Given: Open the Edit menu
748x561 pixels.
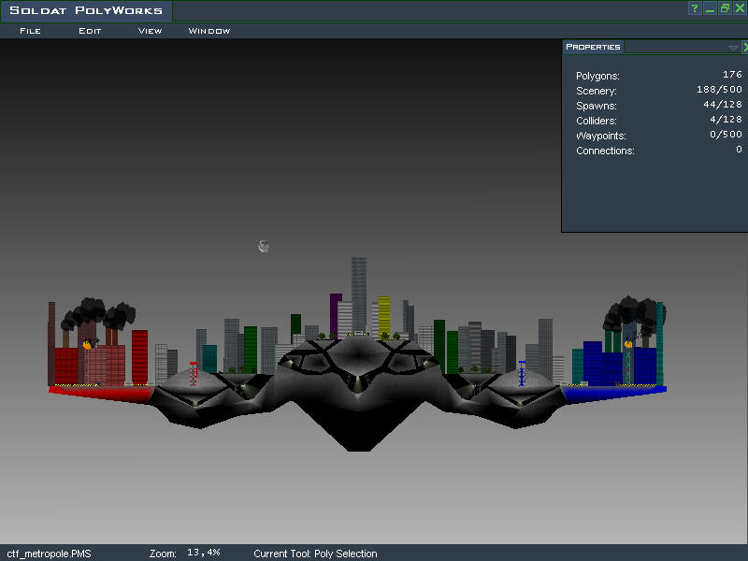Looking at the screenshot, I should [x=90, y=31].
